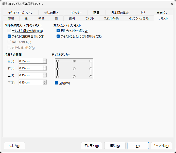Disable 形に合った折り返し checkbox
176x153 pixels.
58,31
